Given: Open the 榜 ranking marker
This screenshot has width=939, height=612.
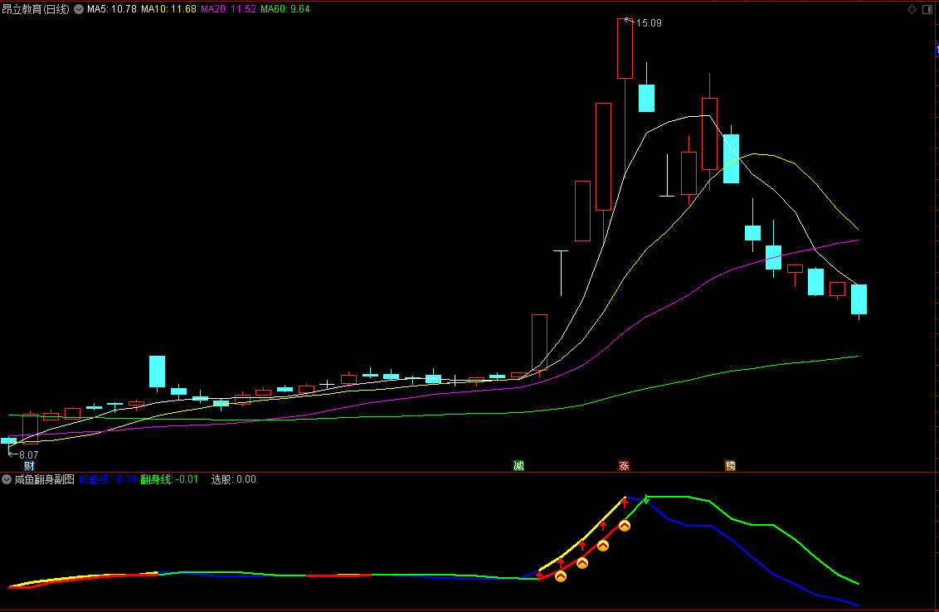Looking at the screenshot, I should tap(730, 465).
